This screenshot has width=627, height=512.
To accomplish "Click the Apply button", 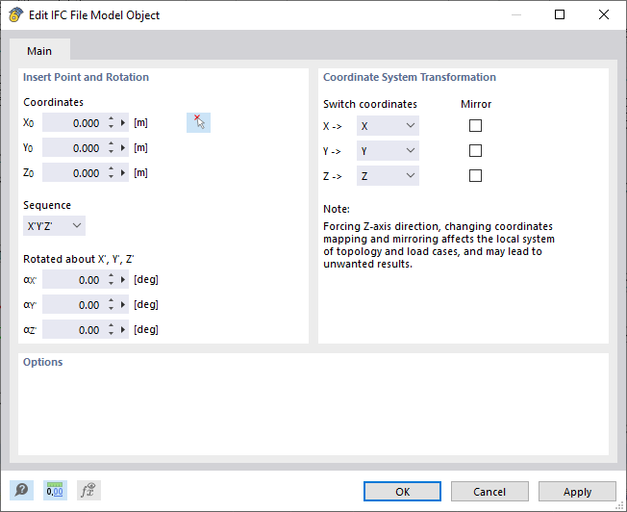I will 577,492.
